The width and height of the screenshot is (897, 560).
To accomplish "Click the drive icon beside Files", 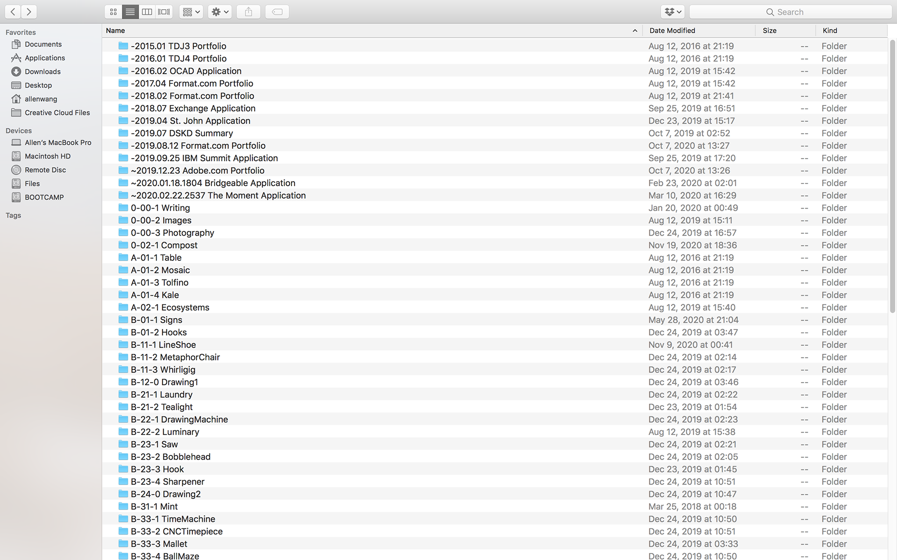I will tap(16, 183).
